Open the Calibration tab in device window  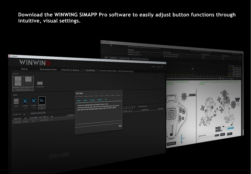point(113,58)
